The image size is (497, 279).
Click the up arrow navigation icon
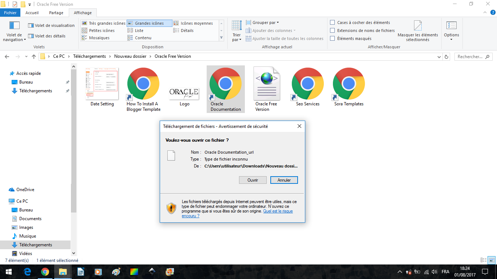click(34, 57)
